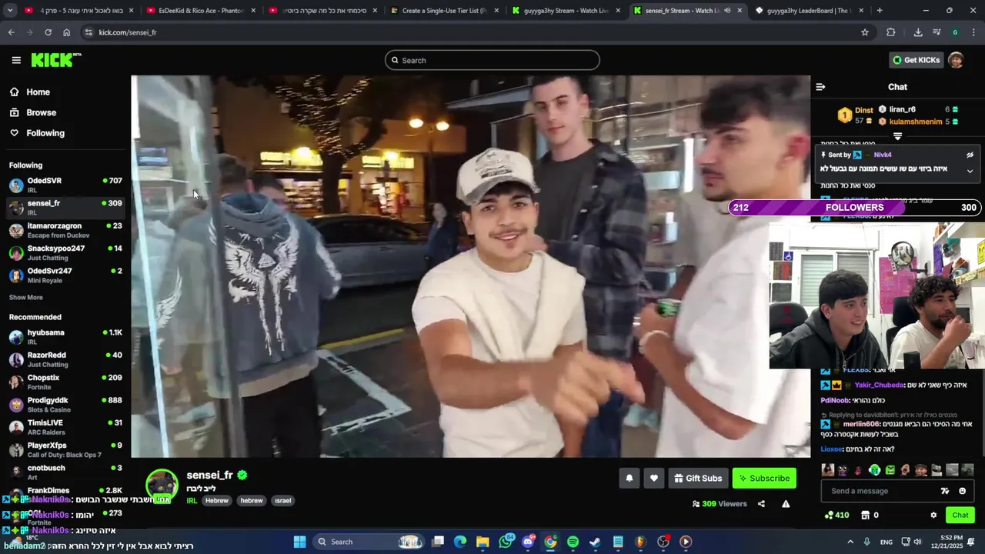Open Prodigyddk recommended channel
This screenshot has width=985, height=554.
(65, 405)
